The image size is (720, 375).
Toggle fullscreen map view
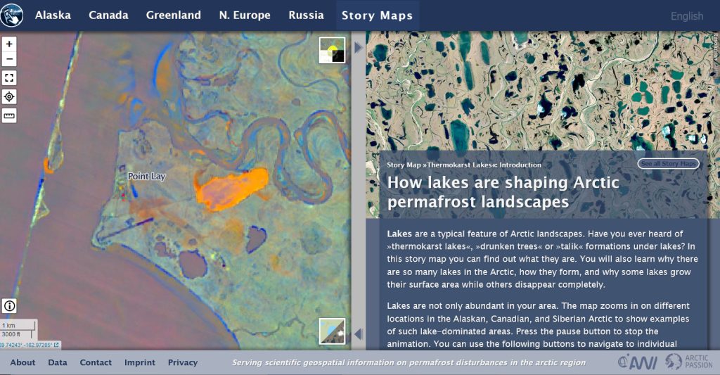[9, 78]
